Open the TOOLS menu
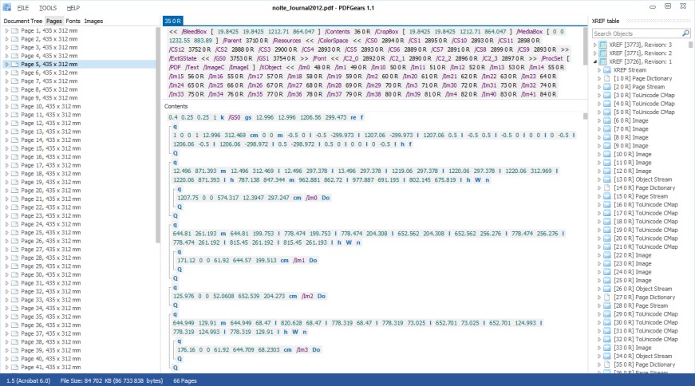This screenshot has height=386, width=695. point(47,6)
